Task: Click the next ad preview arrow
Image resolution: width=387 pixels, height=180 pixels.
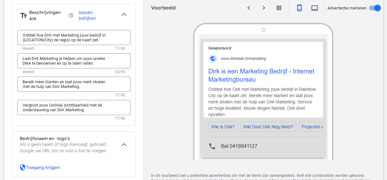Action: coord(264,8)
